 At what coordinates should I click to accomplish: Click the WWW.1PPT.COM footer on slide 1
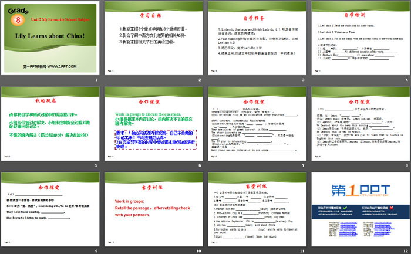[50, 66]
